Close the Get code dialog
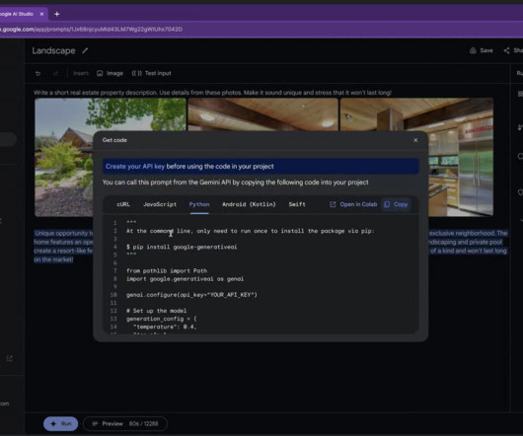Image resolution: width=523 pixels, height=436 pixels. pos(415,140)
